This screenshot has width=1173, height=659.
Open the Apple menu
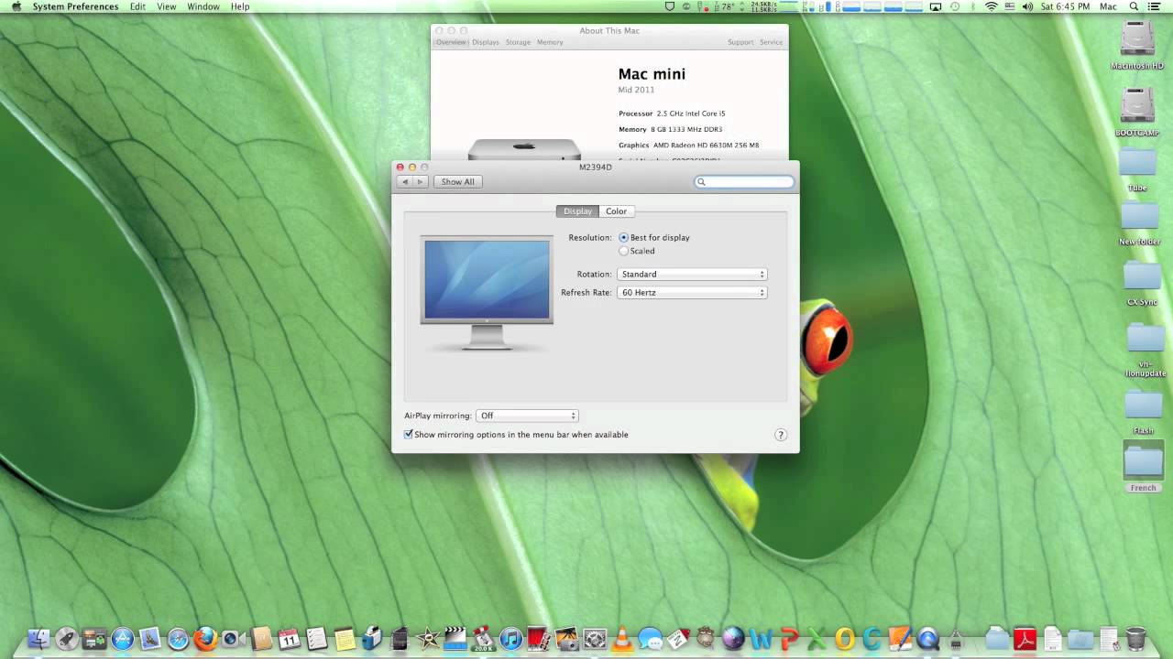tap(16, 6)
